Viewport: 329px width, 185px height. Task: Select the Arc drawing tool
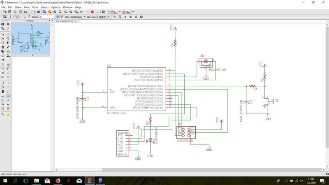pos(8,87)
